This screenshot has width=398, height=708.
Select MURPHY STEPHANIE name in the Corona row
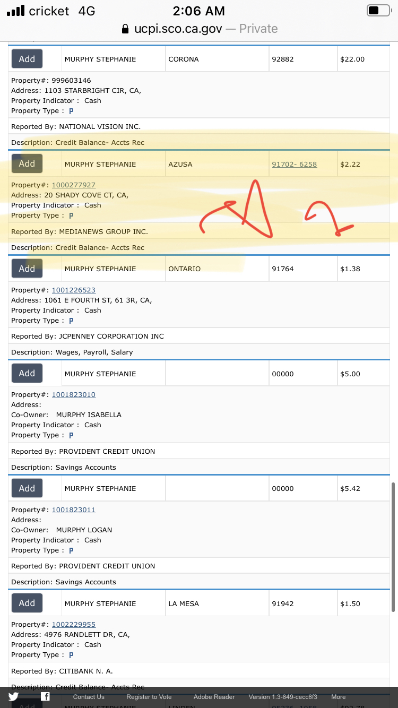[x=100, y=59]
